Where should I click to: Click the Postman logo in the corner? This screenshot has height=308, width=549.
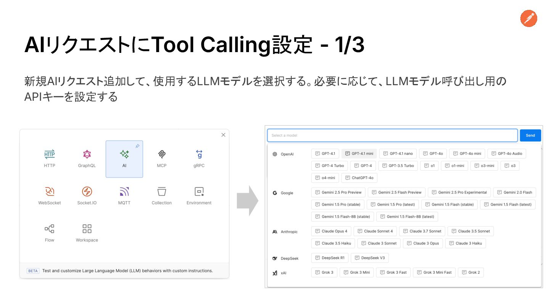point(529,18)
